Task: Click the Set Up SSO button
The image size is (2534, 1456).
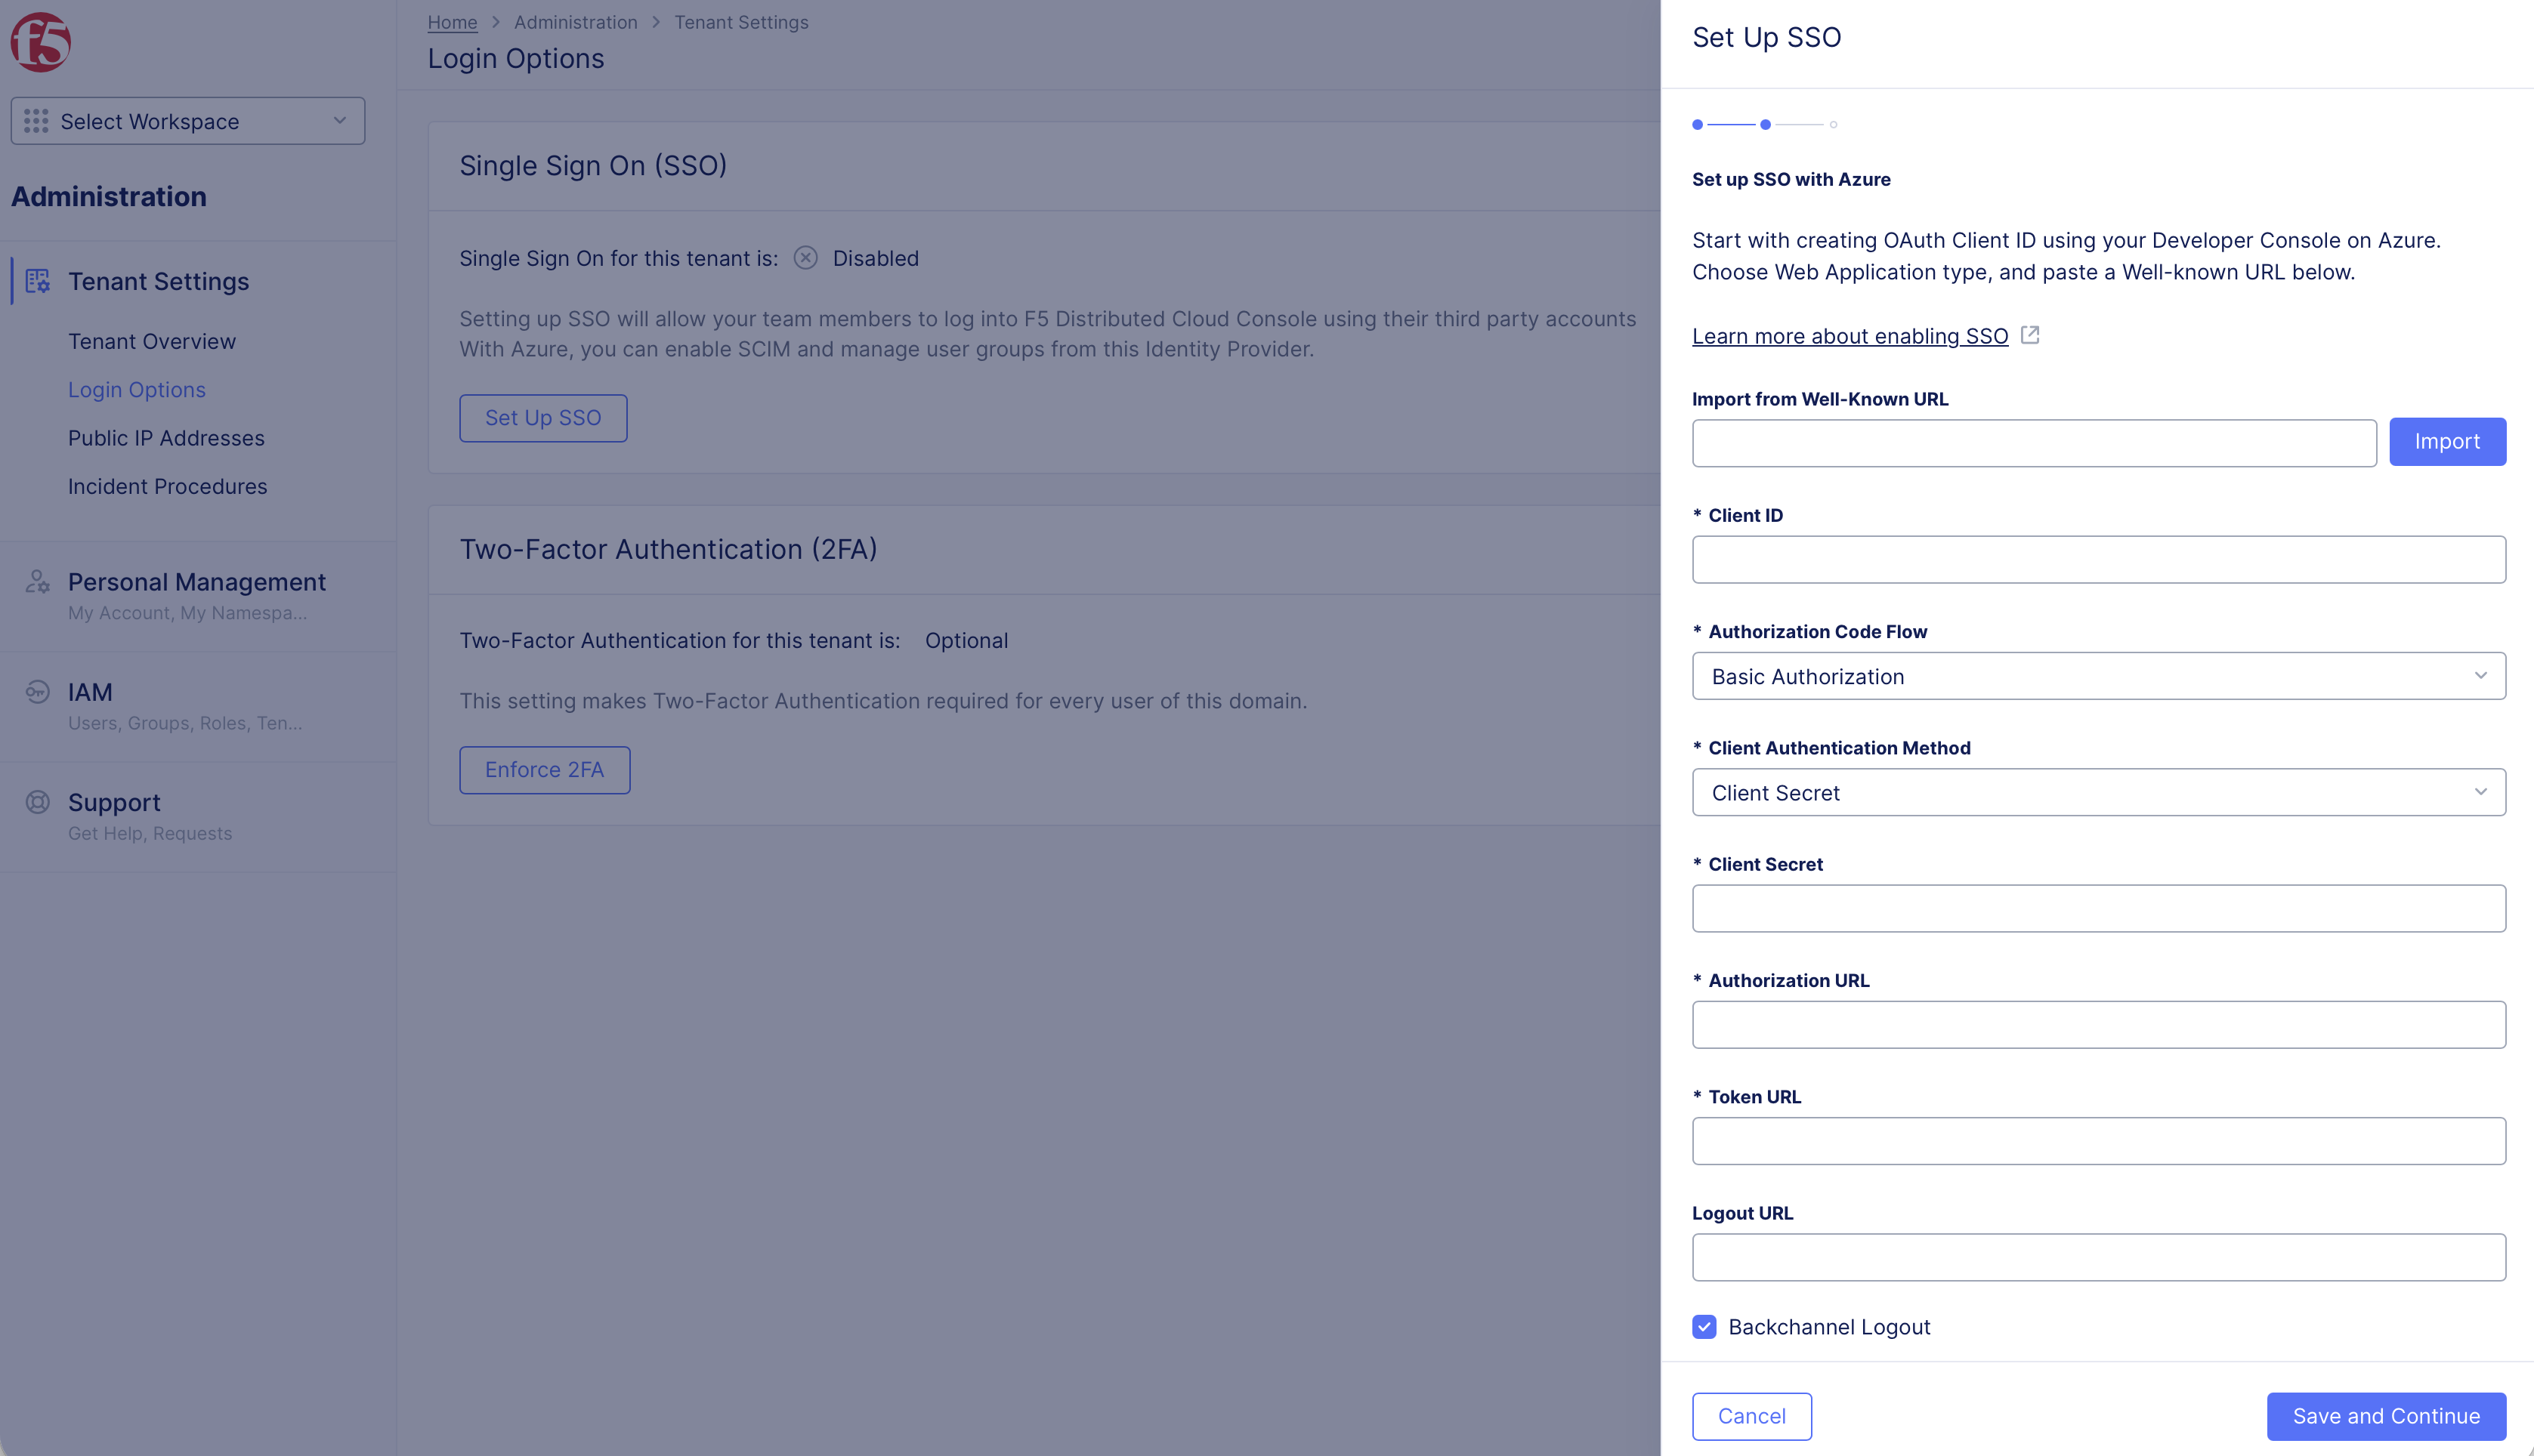Action: (543, 418)
